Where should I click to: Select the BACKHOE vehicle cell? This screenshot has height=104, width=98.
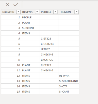(x=49, y=60)
